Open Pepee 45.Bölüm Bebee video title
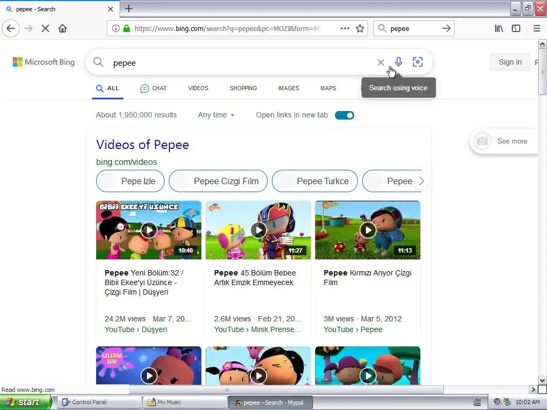This screenshot has height=410, width=547. pos(255,278)
